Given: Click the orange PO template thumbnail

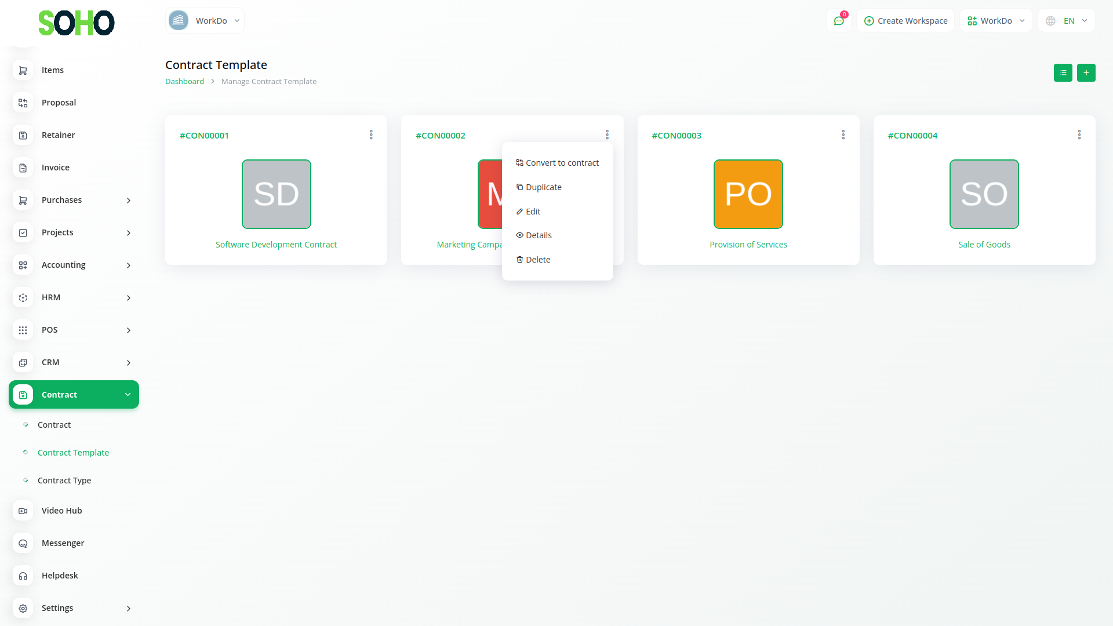Looking at the screenshot, I should [748, 194].
